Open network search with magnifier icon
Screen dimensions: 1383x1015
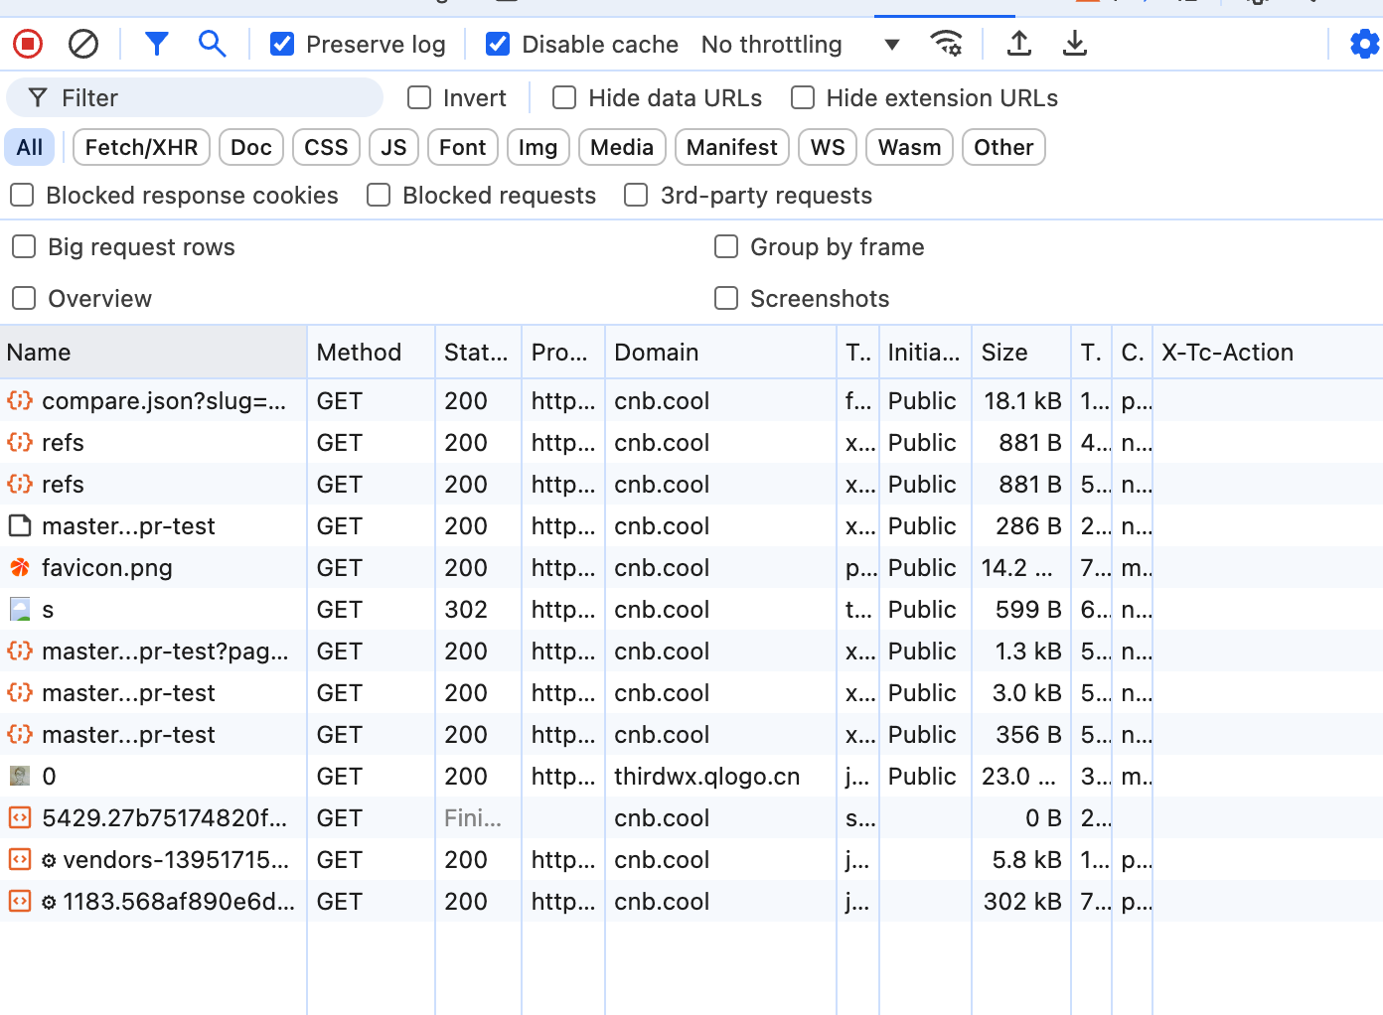tap(212, 44)
